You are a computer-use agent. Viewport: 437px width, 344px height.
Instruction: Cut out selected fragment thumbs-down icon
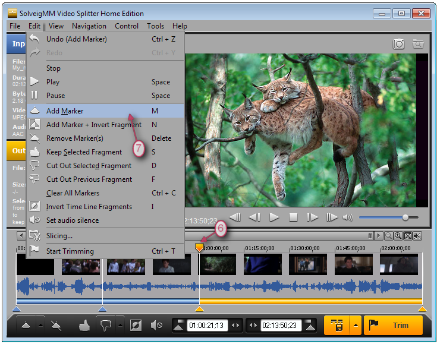point(106,326)
